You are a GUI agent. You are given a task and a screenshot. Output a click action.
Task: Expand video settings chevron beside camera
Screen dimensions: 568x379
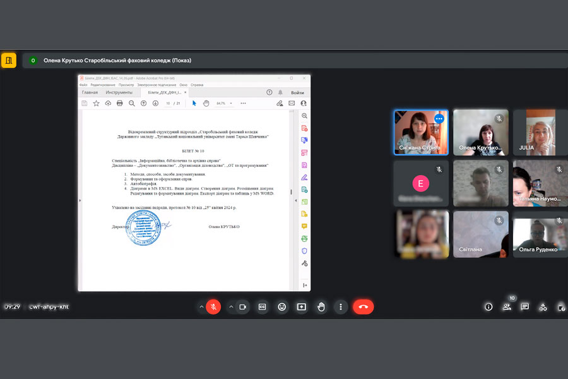pyautogui.click(x=231, y=307)
